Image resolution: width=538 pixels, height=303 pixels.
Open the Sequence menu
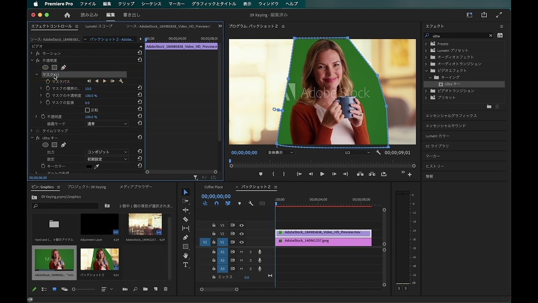coord(151,4)
